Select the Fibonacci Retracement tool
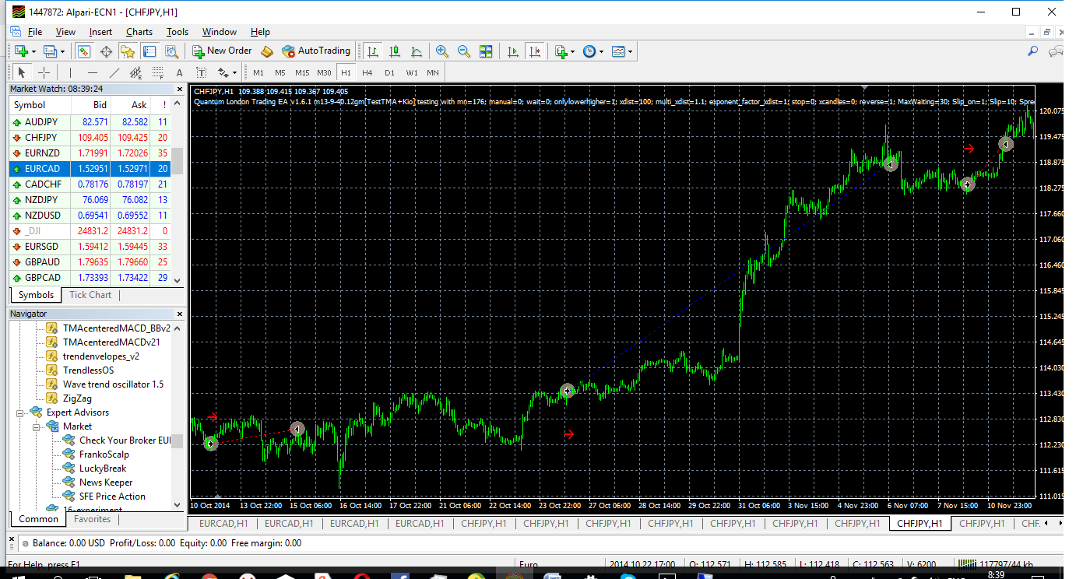 [158, 72]
